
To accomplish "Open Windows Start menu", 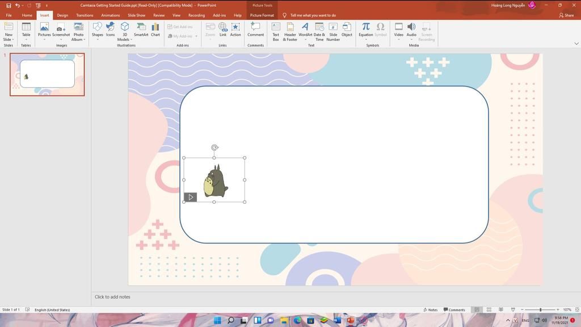I will click(217, 320).
